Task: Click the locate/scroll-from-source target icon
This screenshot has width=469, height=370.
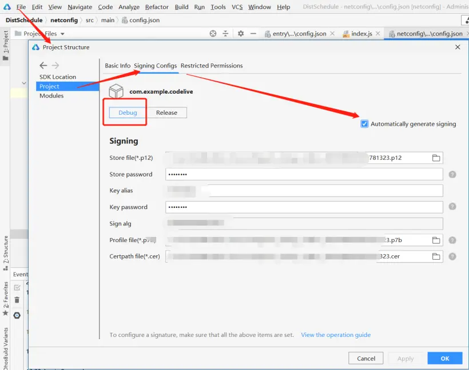Action: [x=213, y=34]
